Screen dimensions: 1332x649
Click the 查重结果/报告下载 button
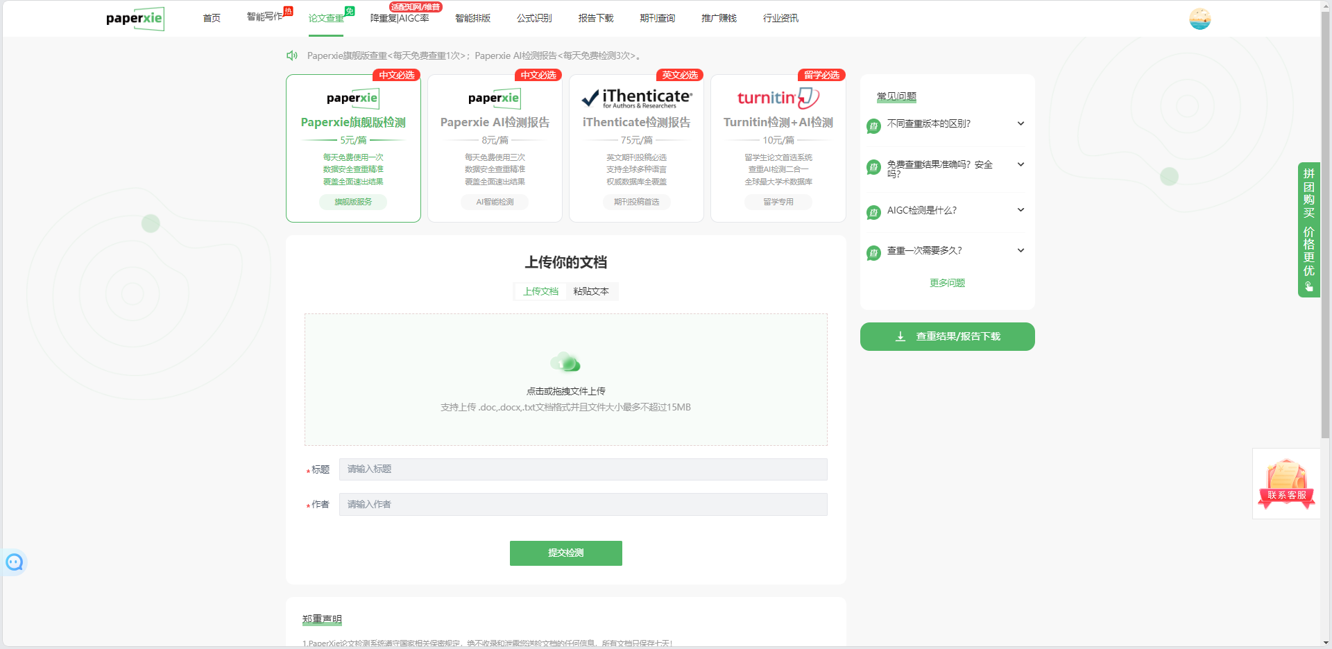pyautogui.click(x=947, y=337)
